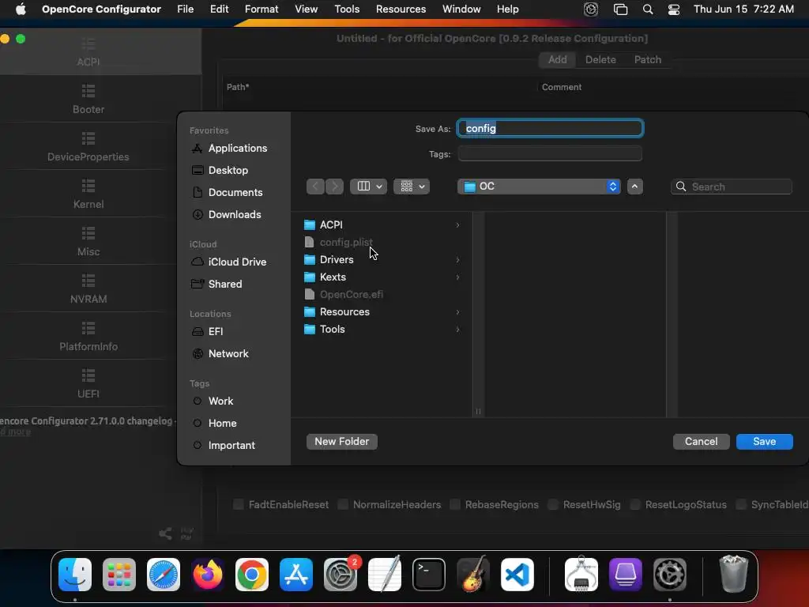
Task: Open Spotlight search in menu bar
Action: 648,9
